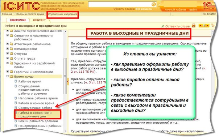The width and height of the screenshot is (219, 137).
Task: Select Аттестация работников folder
Action: tap(32, 44)
